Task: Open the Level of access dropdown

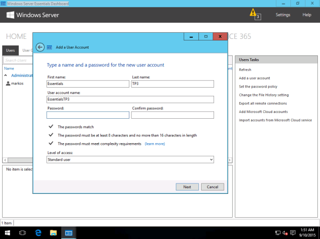Action: (130, 160)
